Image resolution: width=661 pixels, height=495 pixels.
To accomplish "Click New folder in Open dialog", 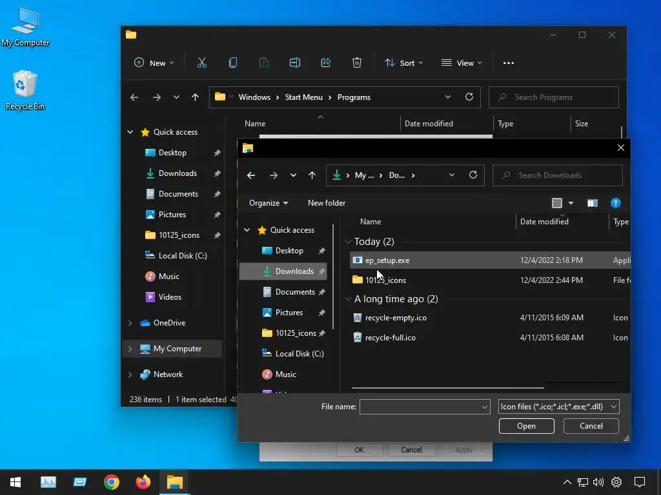I will click(x=327, y=203).
